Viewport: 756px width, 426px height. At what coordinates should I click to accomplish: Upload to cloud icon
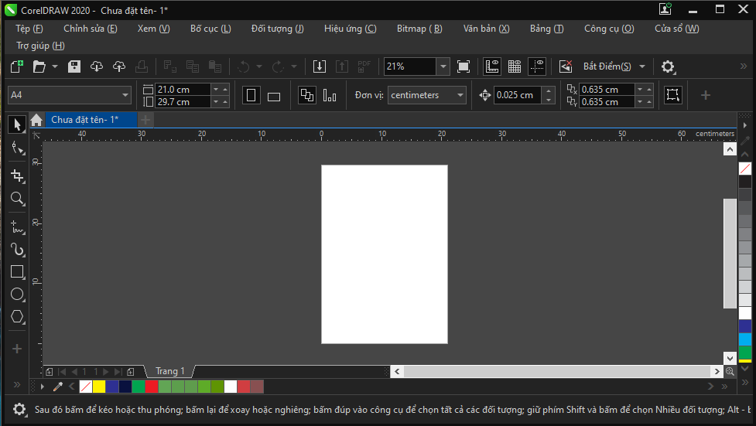(119, 66)
